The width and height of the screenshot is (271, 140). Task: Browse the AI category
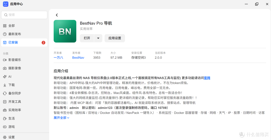click(x=24, y=77)
